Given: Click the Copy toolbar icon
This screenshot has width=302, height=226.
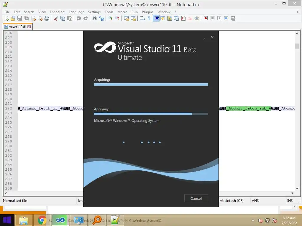Looking at the screenshot, I should 63,19.
